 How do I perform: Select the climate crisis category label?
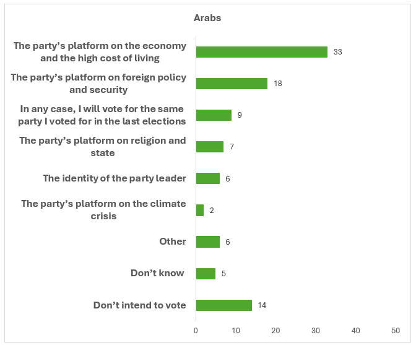click(103, 210)
